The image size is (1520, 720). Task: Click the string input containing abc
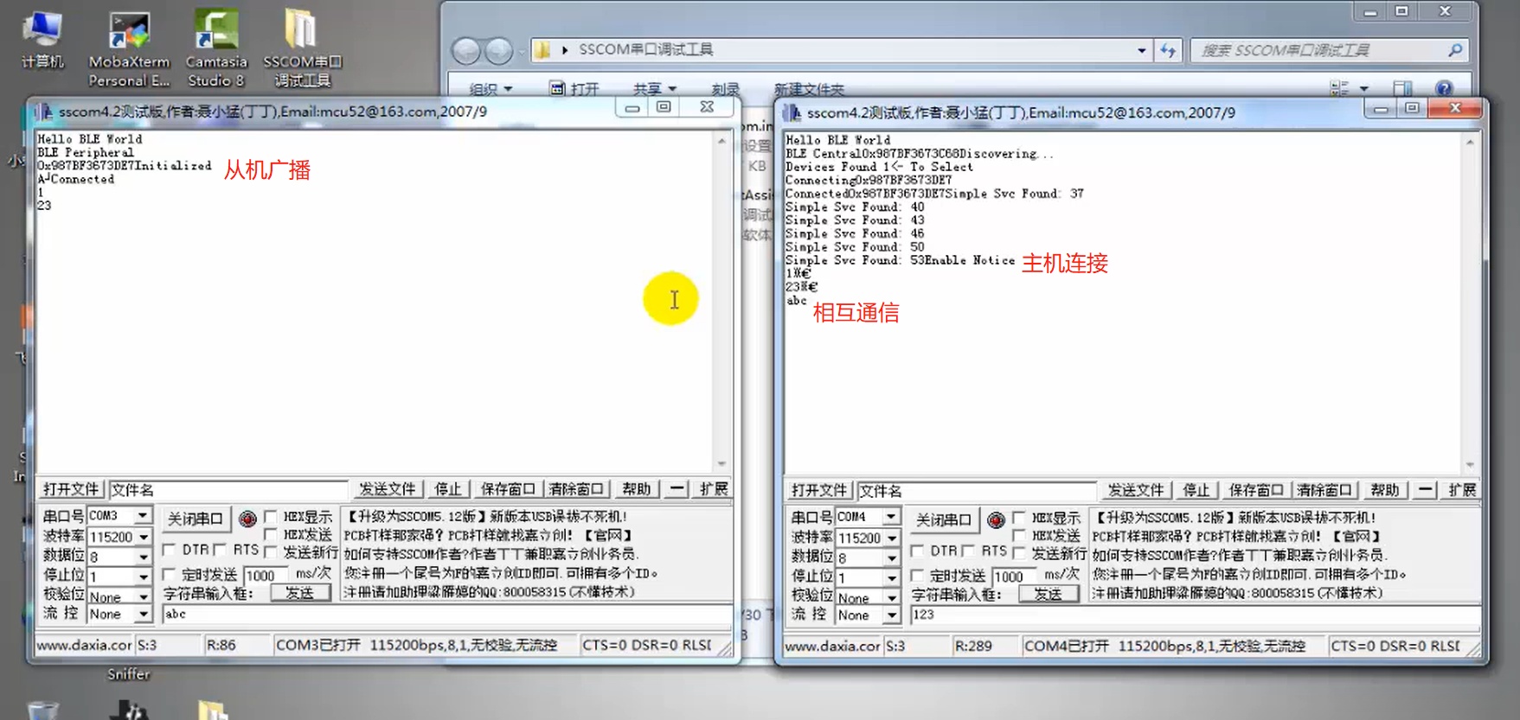point(446,614)
